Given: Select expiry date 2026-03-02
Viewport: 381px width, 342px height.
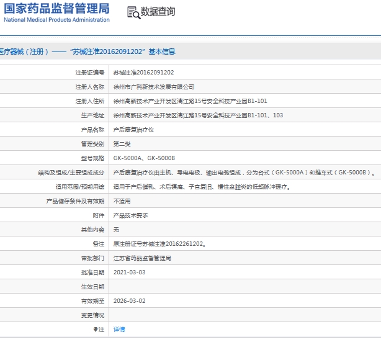Looking at the screenshot, I should 129,301.
